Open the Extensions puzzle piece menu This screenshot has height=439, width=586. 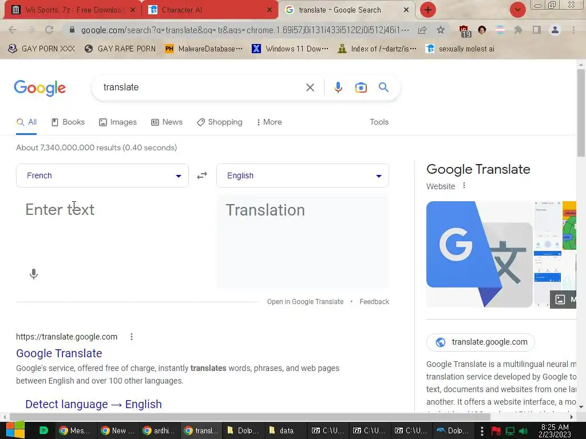point(518,30)
